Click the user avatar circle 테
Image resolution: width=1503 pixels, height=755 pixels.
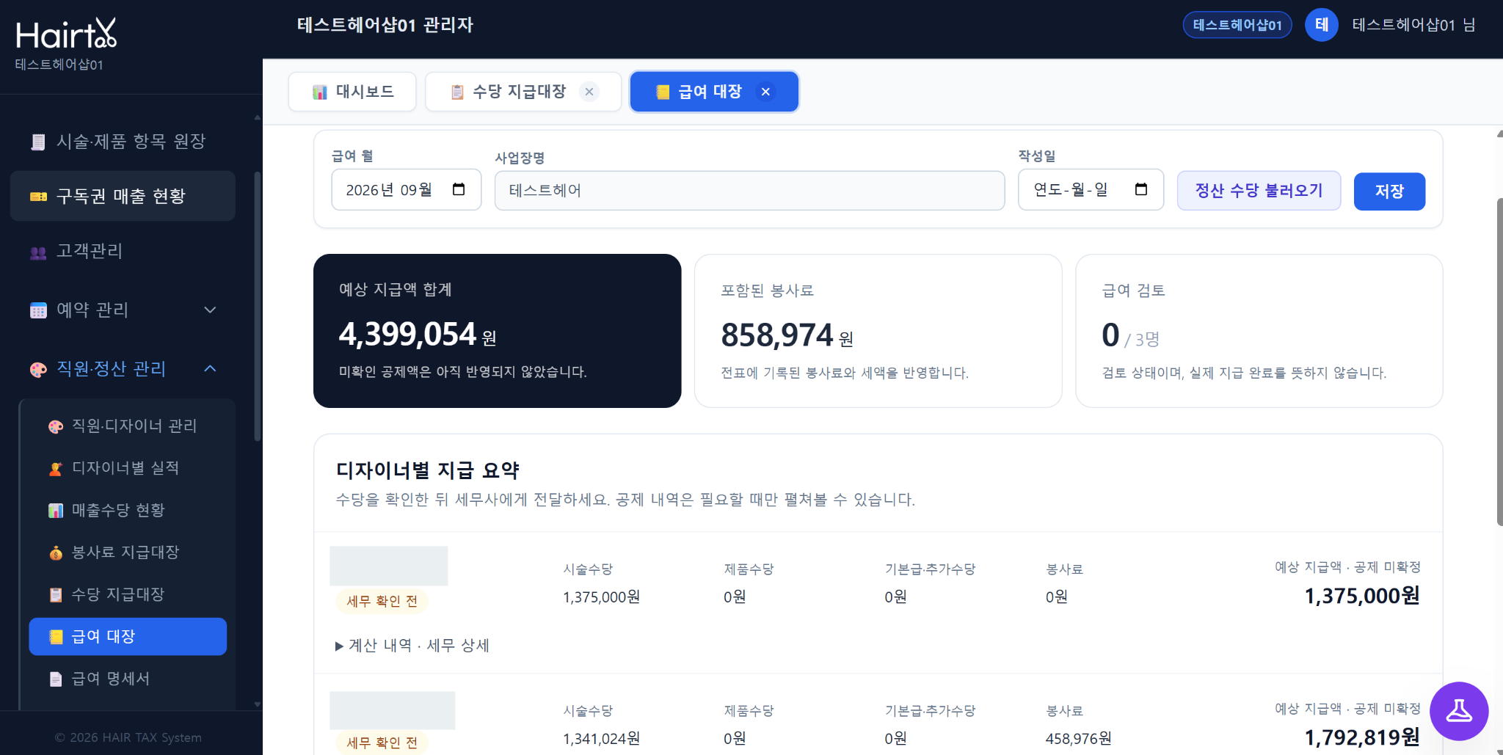pyautogui.click(x=1321, y=25)
